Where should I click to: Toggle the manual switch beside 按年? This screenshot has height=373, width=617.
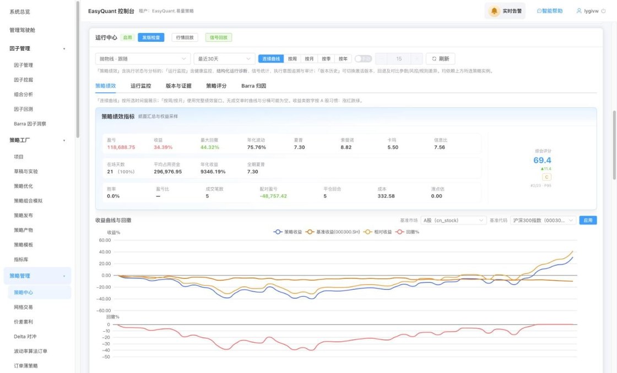point(363,58)
